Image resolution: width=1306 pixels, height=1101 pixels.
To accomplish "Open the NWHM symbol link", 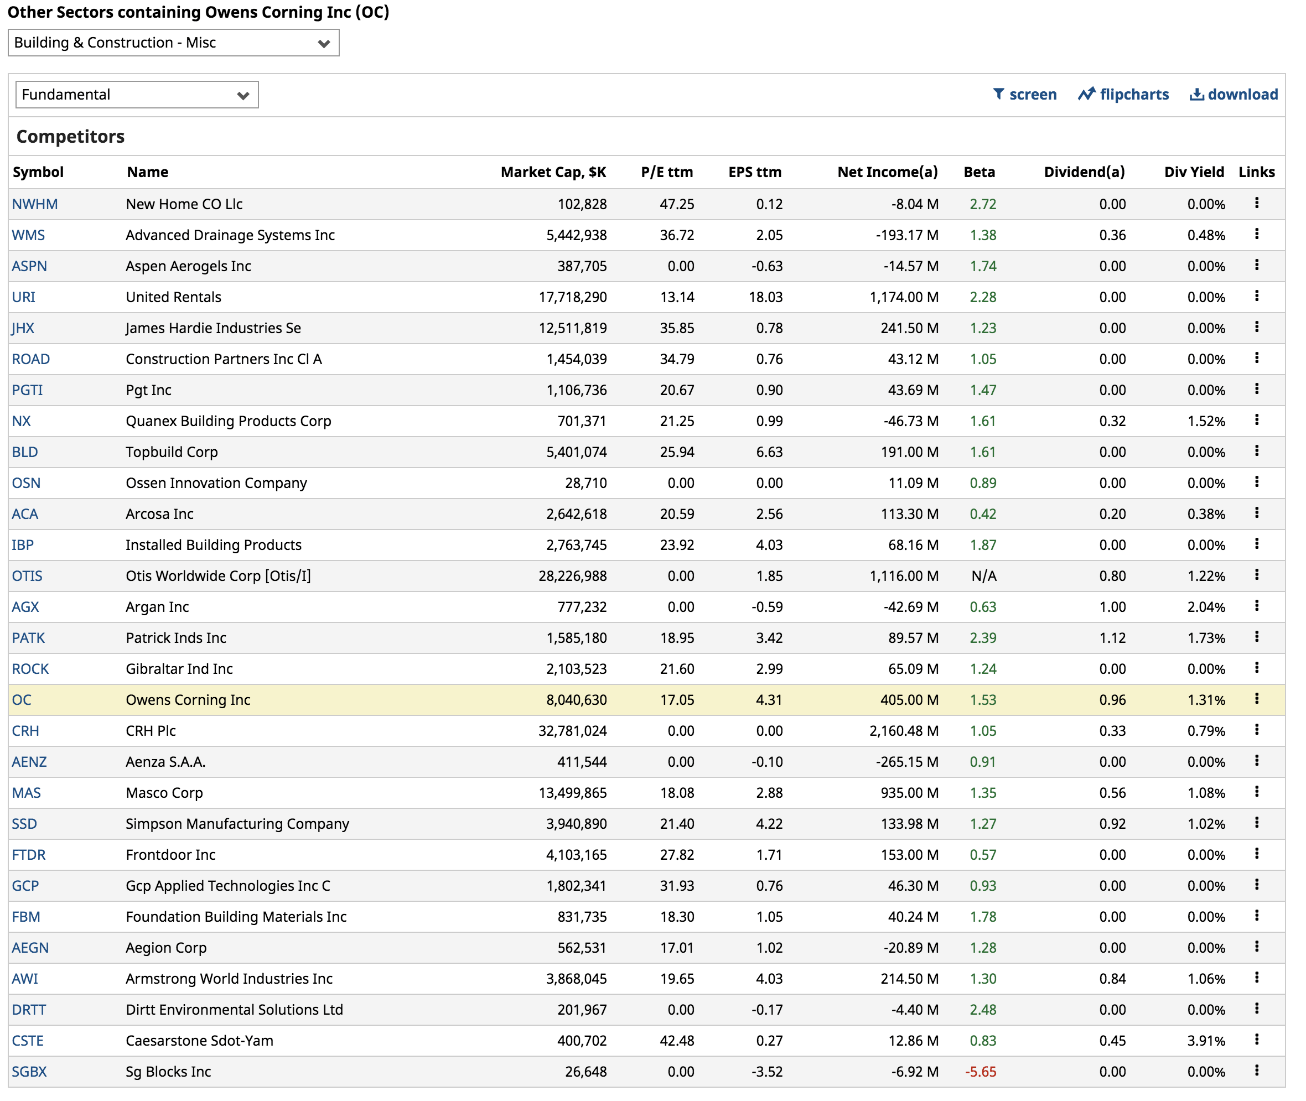I will coord(35,204).
